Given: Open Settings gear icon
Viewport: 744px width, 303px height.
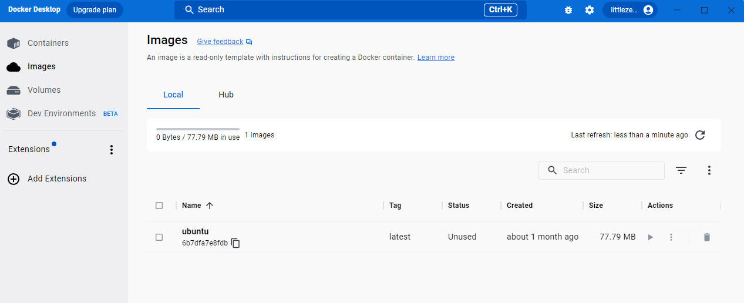Looking at the screenshot, I should (x=590, y=10).
